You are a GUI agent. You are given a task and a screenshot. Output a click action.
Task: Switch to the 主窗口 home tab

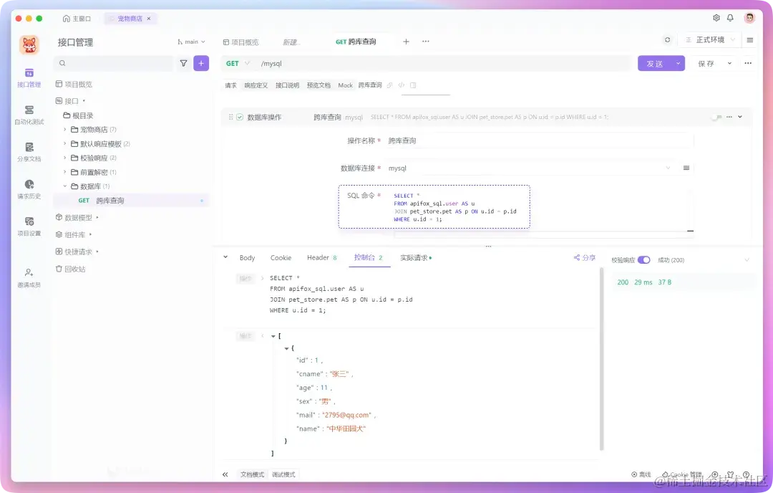click(77, 18)
